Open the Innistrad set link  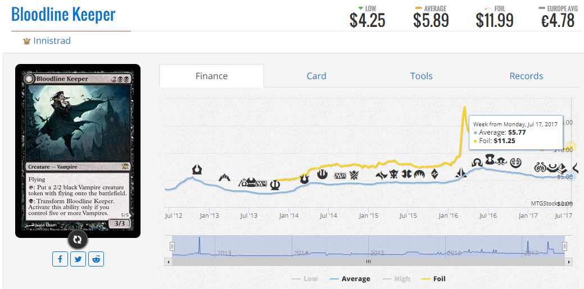(x=52, y=40)
